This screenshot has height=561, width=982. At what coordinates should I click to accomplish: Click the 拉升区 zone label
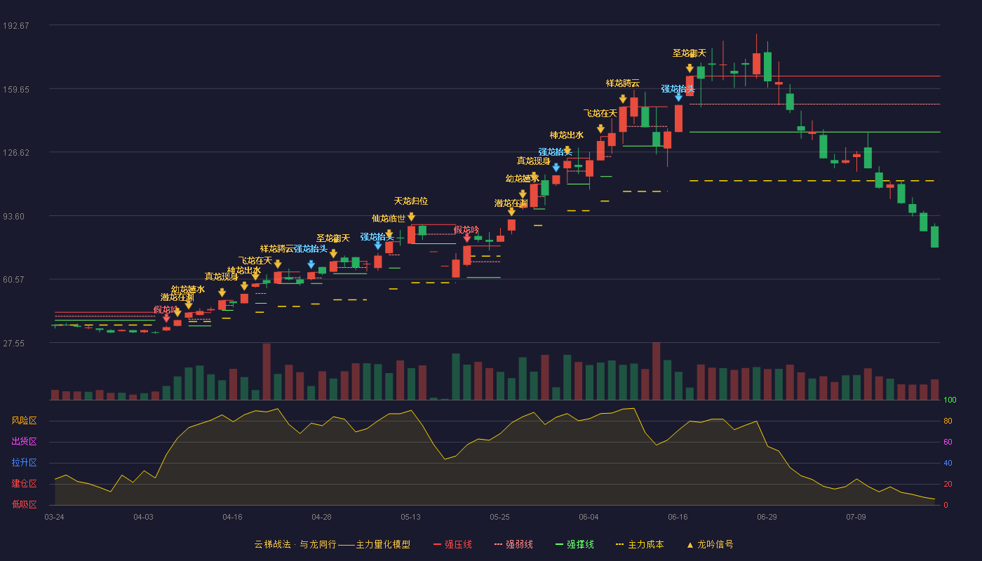[24, 463]
